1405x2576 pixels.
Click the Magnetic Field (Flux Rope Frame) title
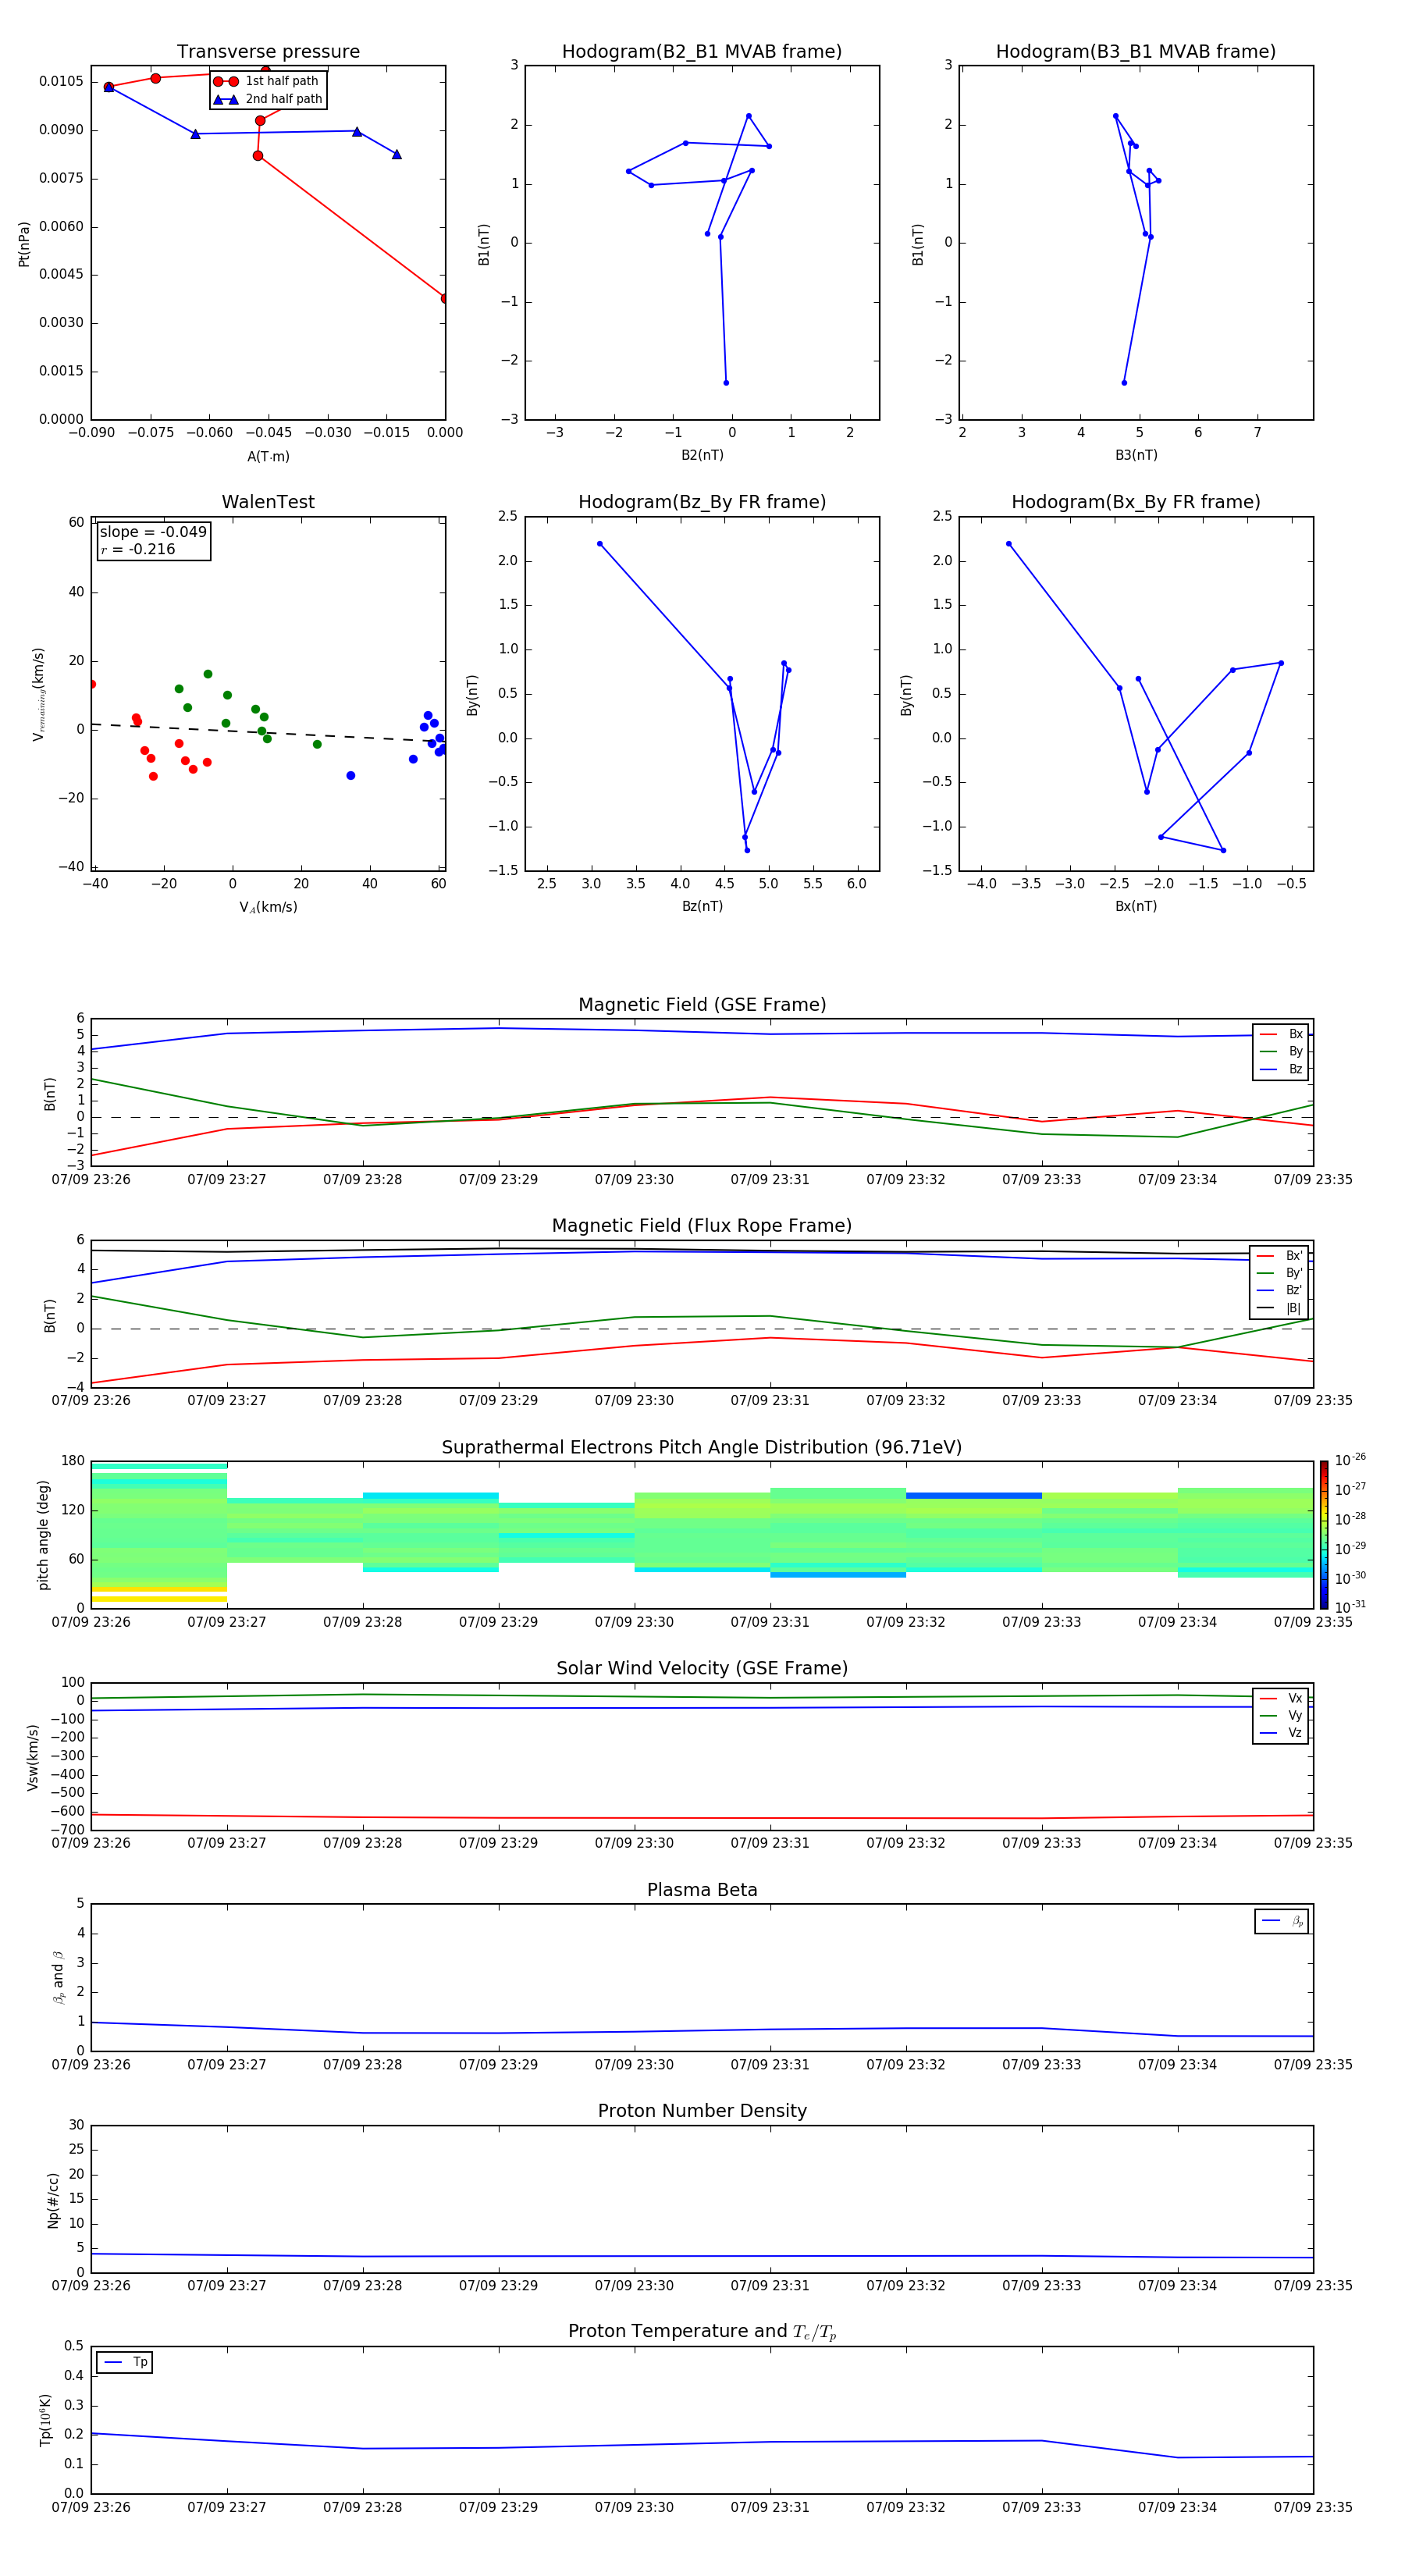point(702,1226)
